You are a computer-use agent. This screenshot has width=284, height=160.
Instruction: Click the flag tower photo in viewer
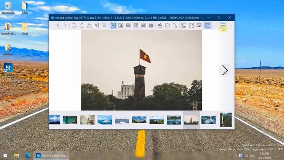[x=142, y=70]
